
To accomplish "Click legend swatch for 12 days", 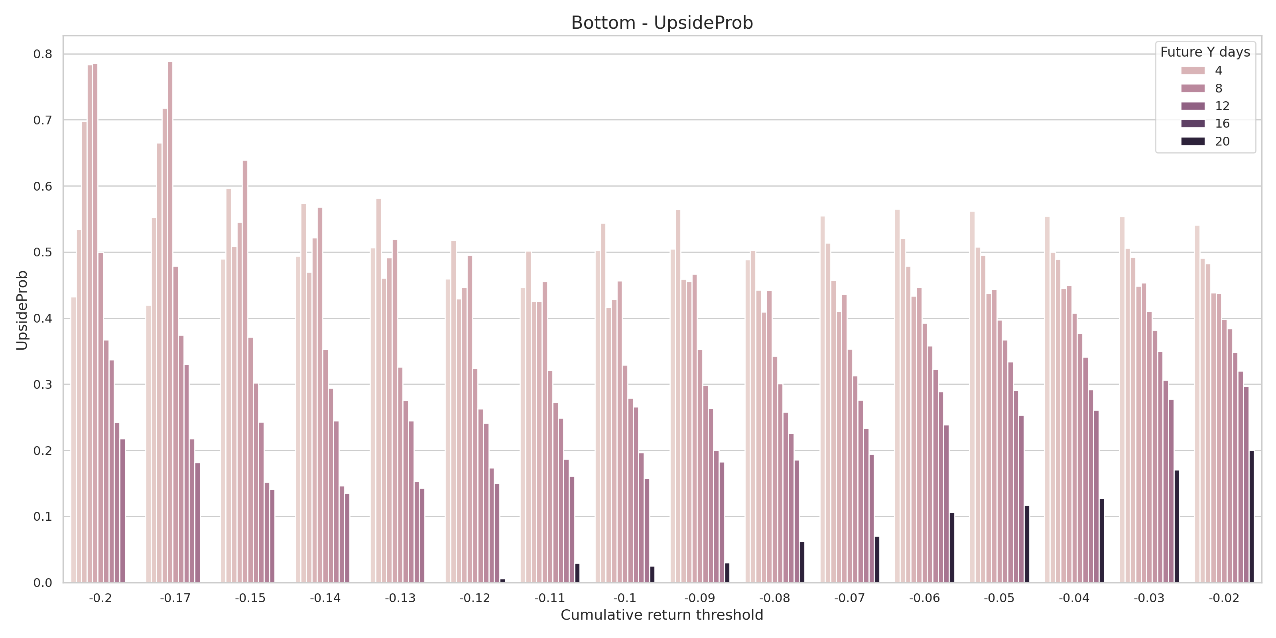I will (x=1193, y=106).
